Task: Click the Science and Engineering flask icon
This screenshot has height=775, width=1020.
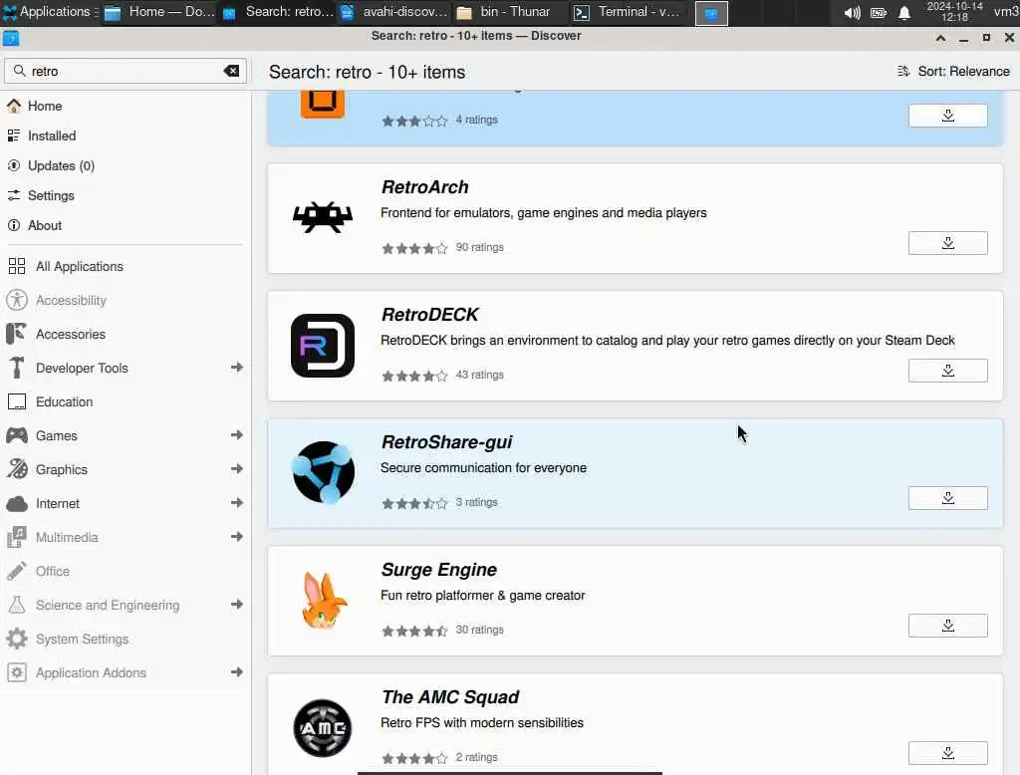Action: tap(17, 605)
